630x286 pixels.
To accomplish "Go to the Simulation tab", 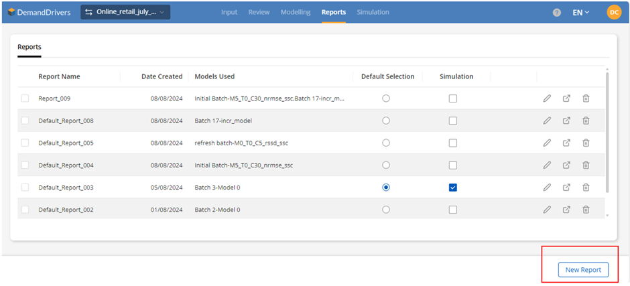I will pyautogui.click(x=373, y=12).
